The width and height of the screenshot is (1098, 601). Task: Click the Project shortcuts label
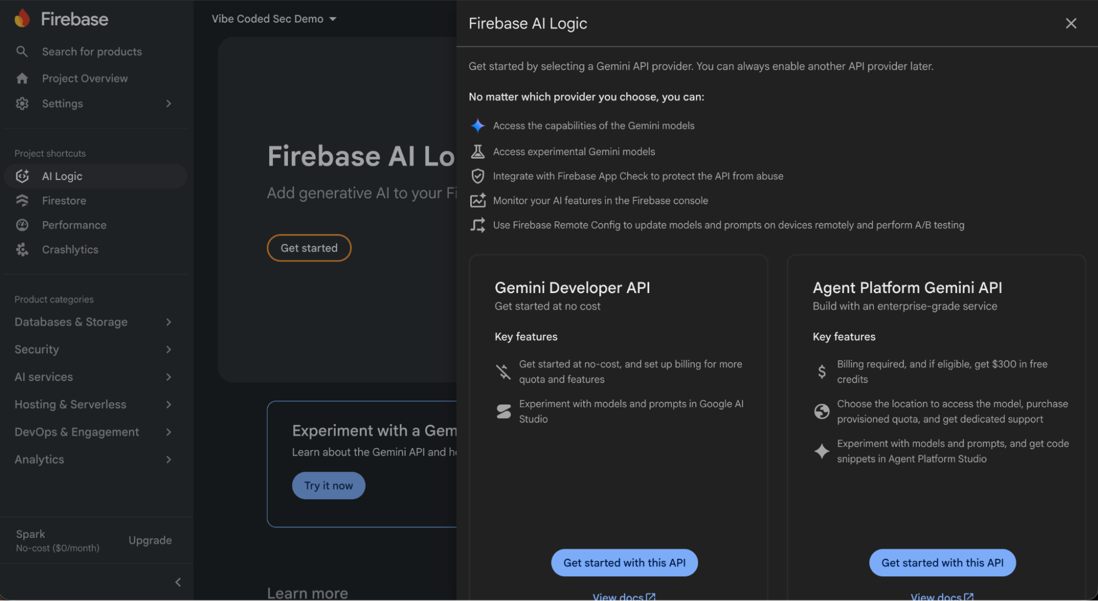(x=50, y=154)
